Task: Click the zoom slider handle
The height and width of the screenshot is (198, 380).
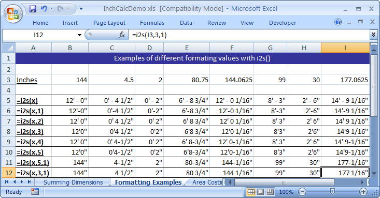Action: pyautogui.click(x=332, y=192)
